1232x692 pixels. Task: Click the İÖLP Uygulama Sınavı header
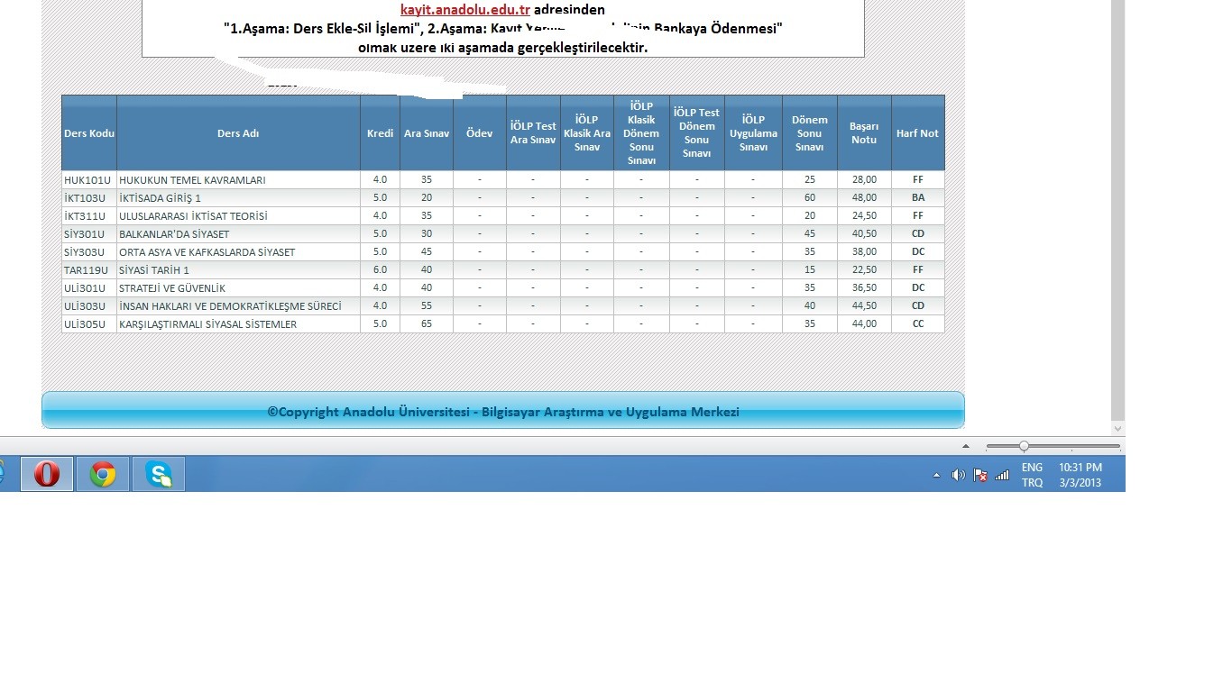pyautogui.click(x=753, y=133)
